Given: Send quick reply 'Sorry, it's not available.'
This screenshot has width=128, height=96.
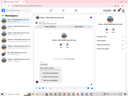Looking at the screenshot, I should coord(50,80).
